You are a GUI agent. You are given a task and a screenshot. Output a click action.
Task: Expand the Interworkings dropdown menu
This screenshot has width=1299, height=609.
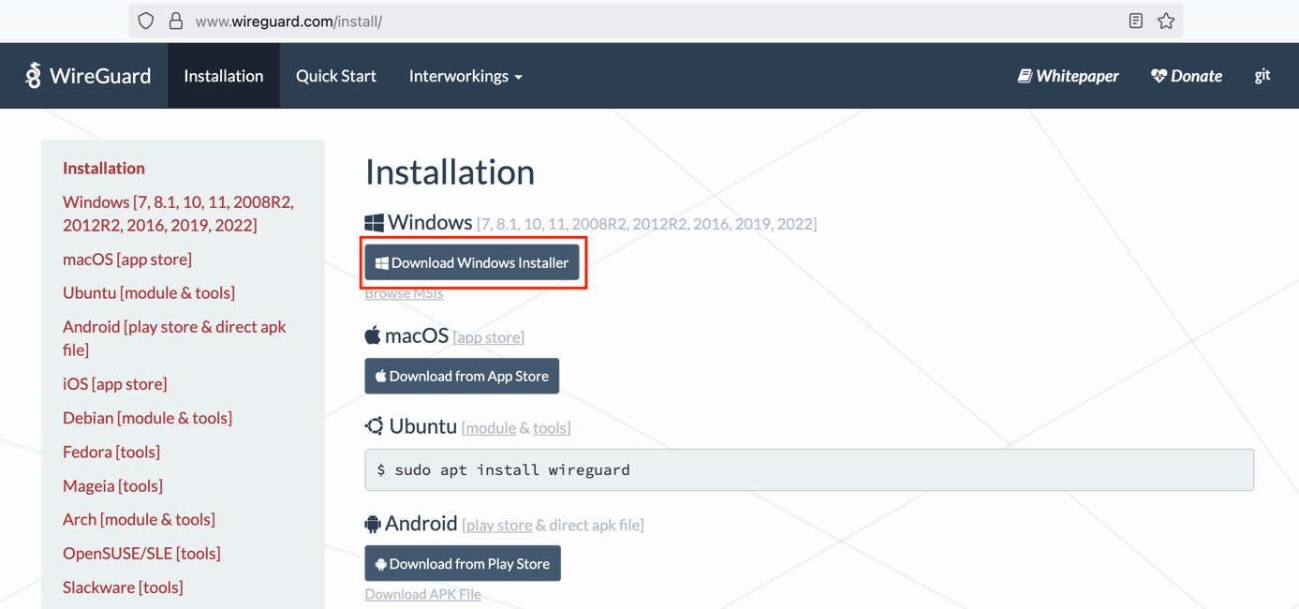(x=465, y=76)
